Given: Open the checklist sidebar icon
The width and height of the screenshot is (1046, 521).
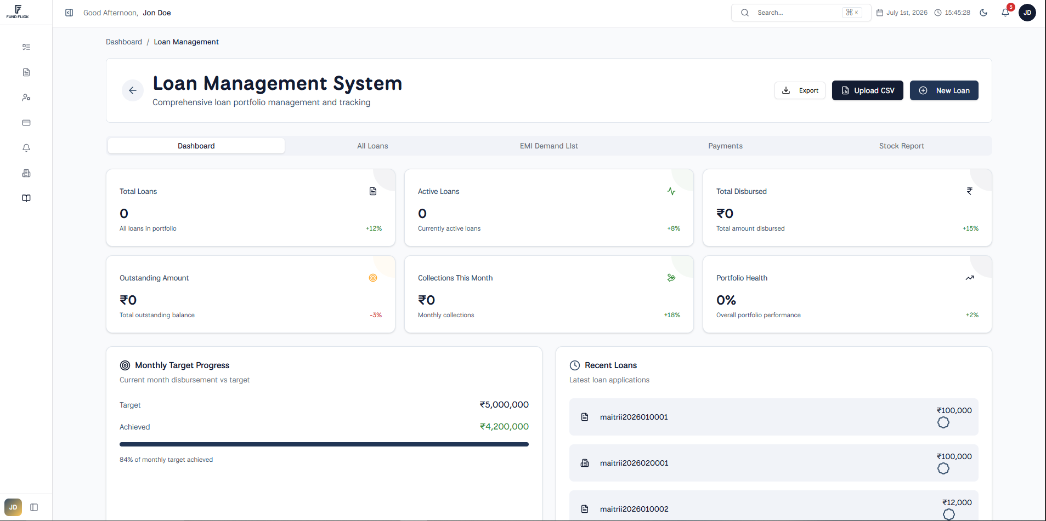Looking at the screenshot, I should click(26, 47).
